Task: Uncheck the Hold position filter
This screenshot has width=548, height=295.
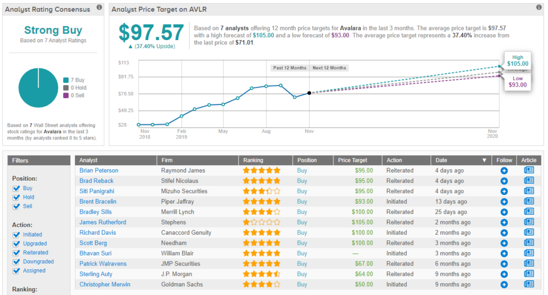Action: pos(16,198)
